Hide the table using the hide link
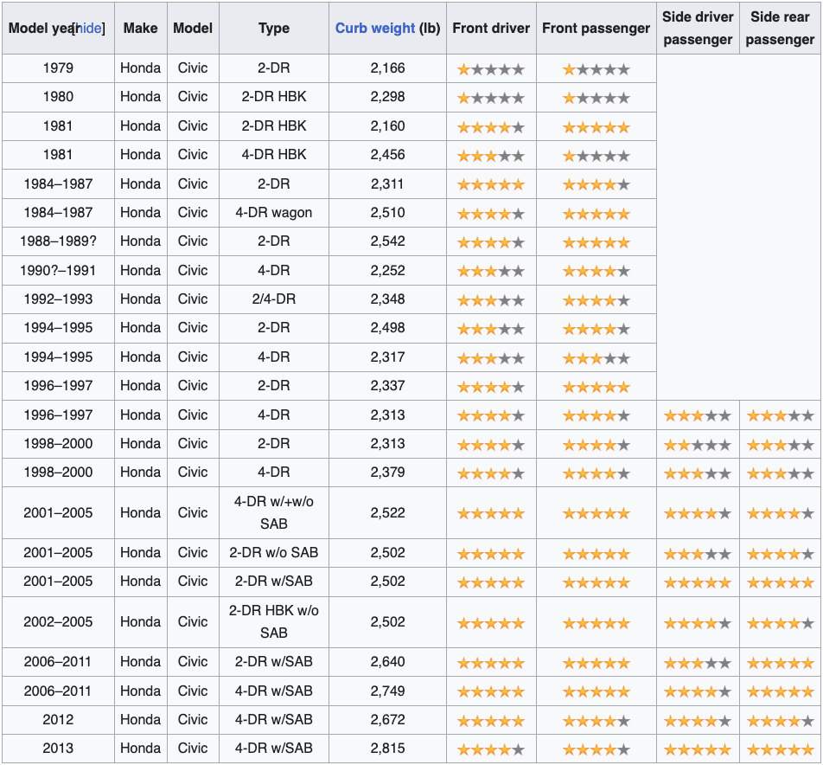 (x=89, y=27)
